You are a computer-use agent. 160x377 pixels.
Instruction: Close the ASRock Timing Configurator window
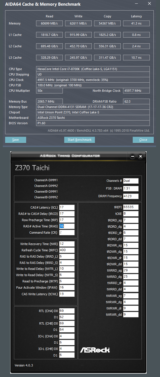(x=140, y=156)
